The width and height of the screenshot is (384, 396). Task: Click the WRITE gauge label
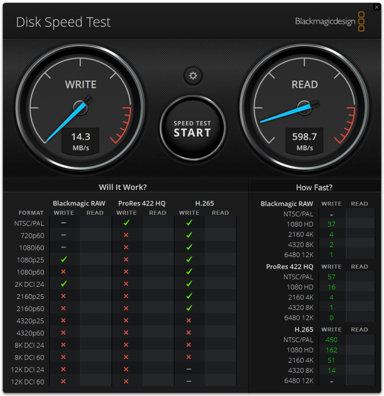(81, 84)
